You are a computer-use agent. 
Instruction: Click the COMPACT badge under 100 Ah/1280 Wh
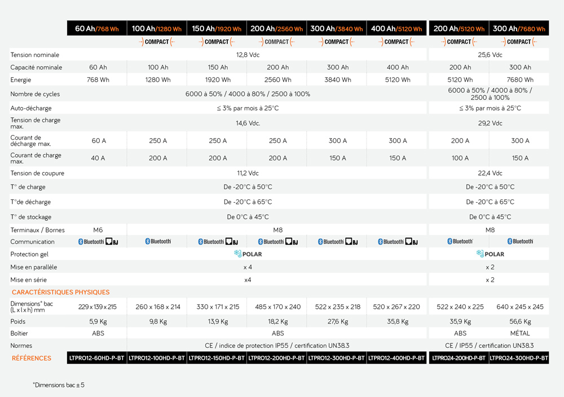(157, 42)
